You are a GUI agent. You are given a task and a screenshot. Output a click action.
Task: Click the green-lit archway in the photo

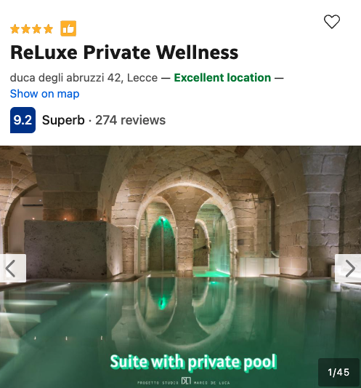click(x=162, y=242)
